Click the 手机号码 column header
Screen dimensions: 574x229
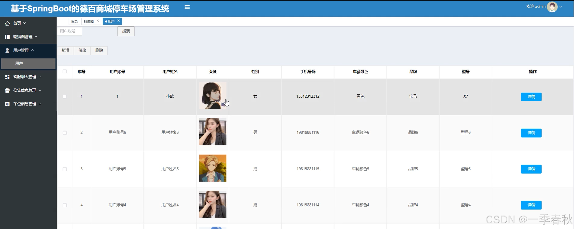308,72
